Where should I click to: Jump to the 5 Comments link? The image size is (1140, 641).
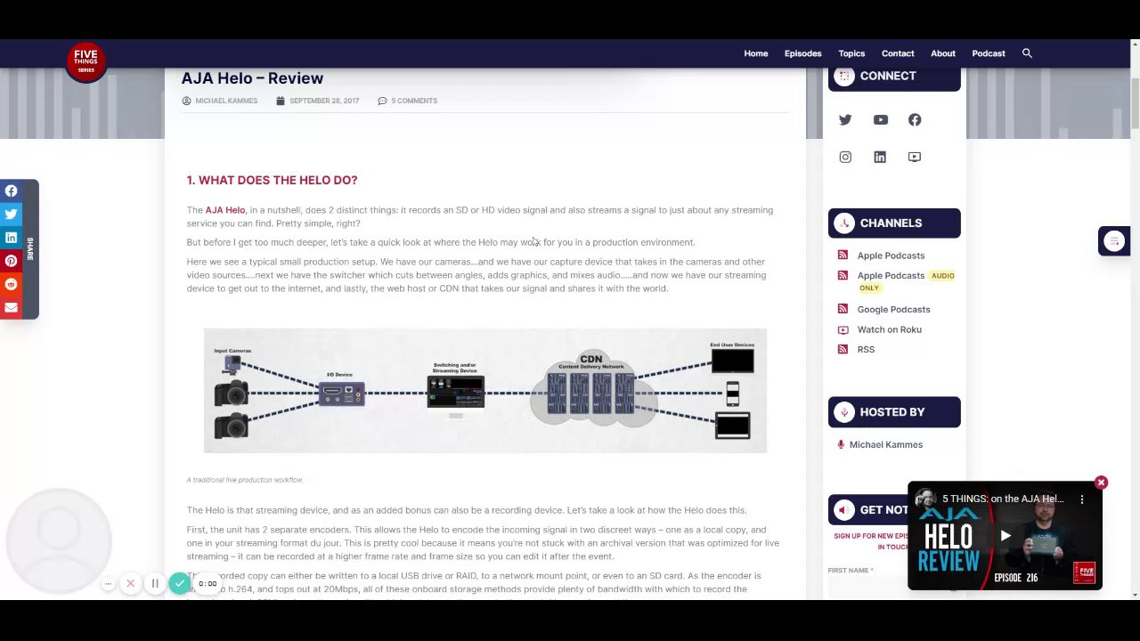click(414, 101)
